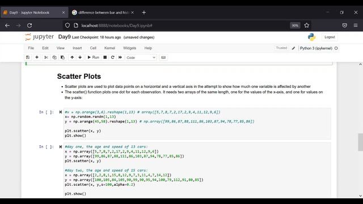
Task: Open the Insert menu
Action: pyautogui.click(x=77, y=48)
